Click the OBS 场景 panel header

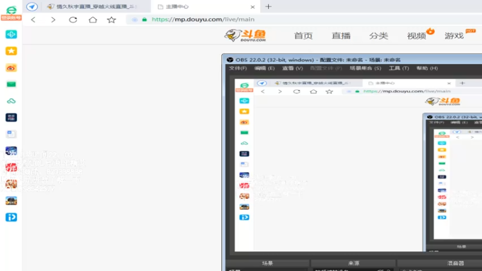[x=268, y=263]
